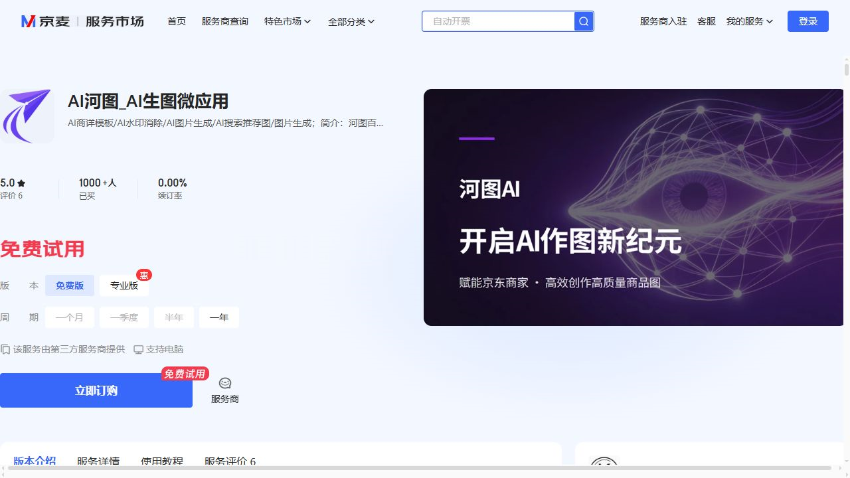Go to 首页 in the navigation
The width and height of the screenshot is (850, 478).
[177, 21]
